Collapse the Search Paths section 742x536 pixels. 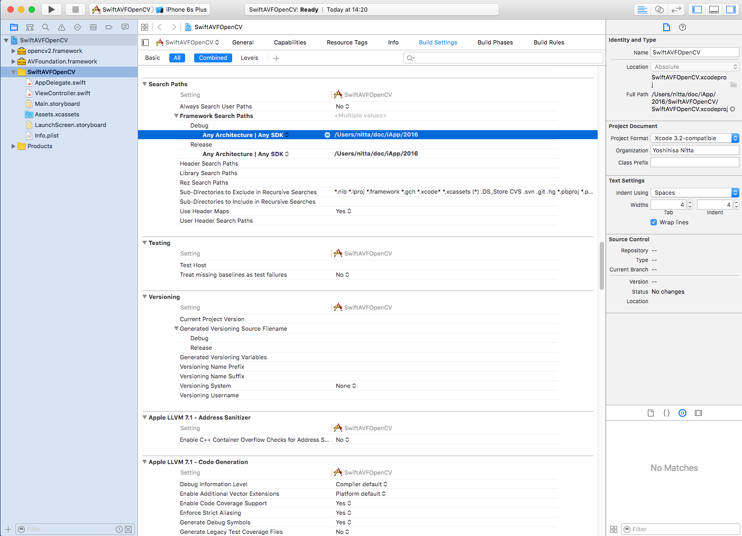145,84
